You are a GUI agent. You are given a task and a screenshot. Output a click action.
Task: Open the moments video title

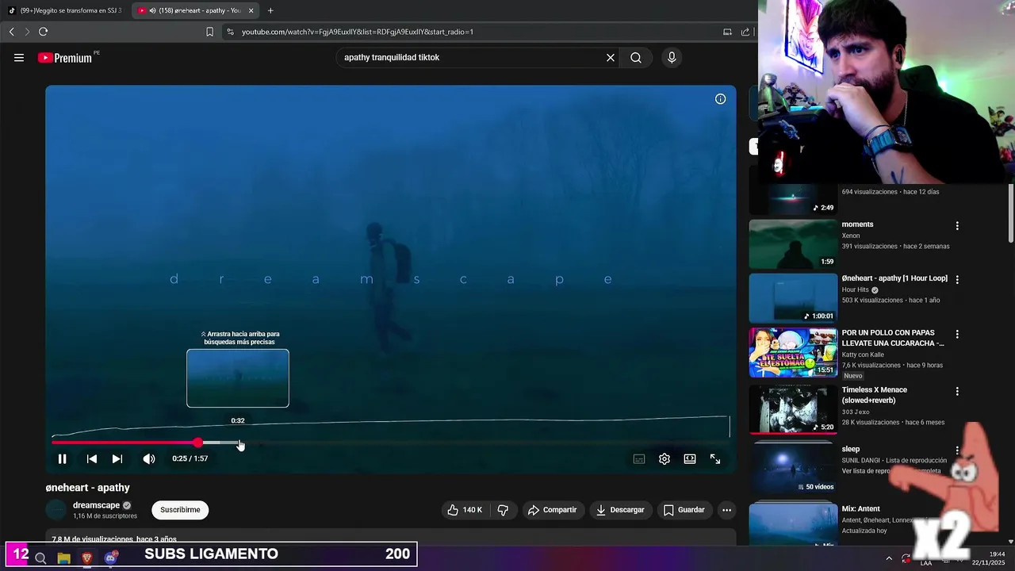pyautogui.click(x=857, y=224)
